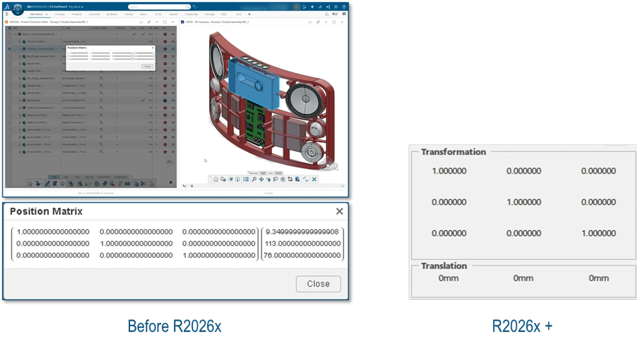Switch to the My Books tab
This screenshot has height=346, width=637.
[111, 14]
